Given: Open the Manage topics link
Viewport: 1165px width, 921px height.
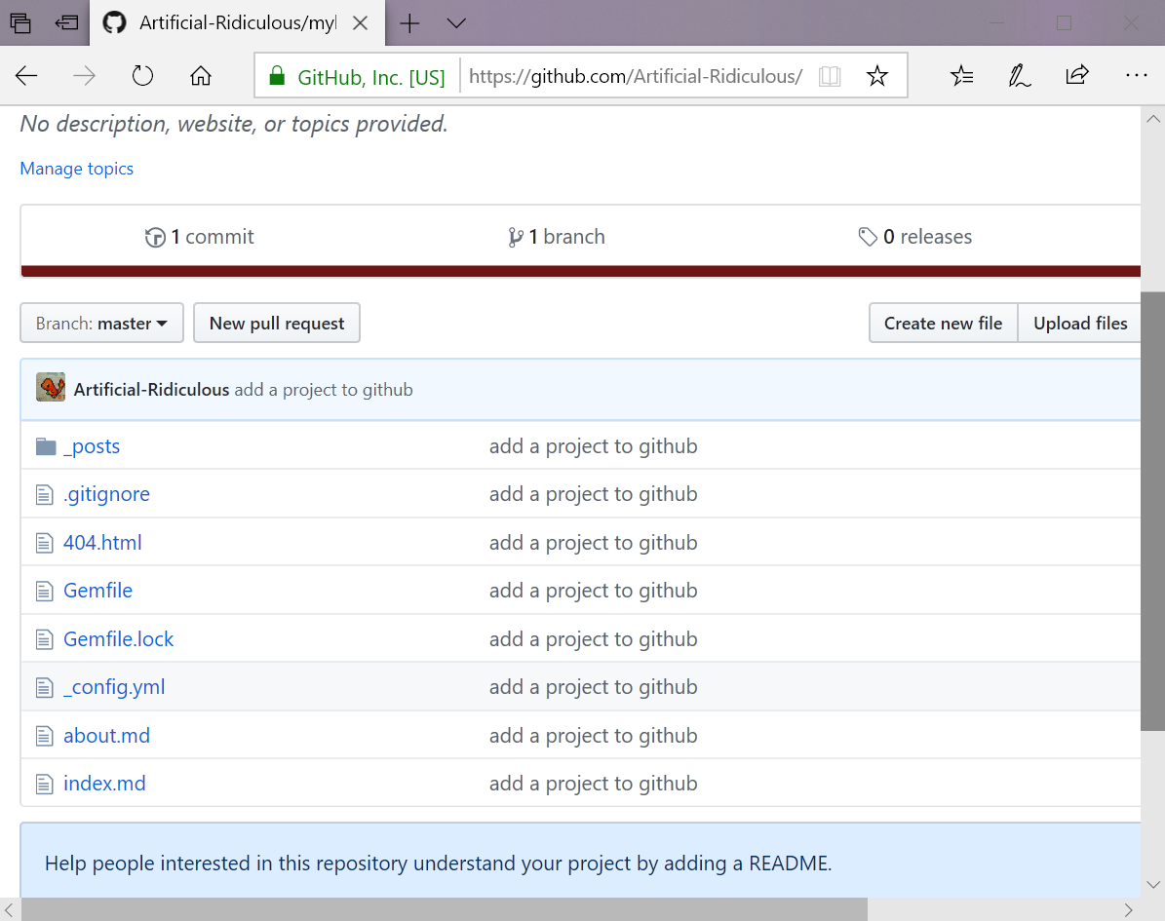Looking at the screenshot, I should [x=76, y=169].
